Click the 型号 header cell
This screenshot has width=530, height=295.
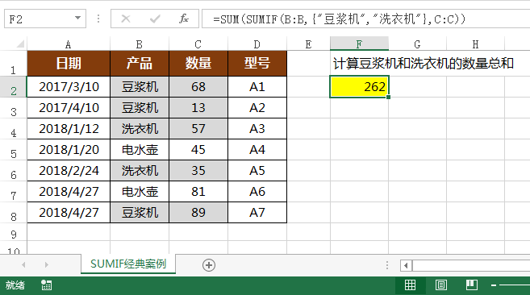(x=257, y=64)
